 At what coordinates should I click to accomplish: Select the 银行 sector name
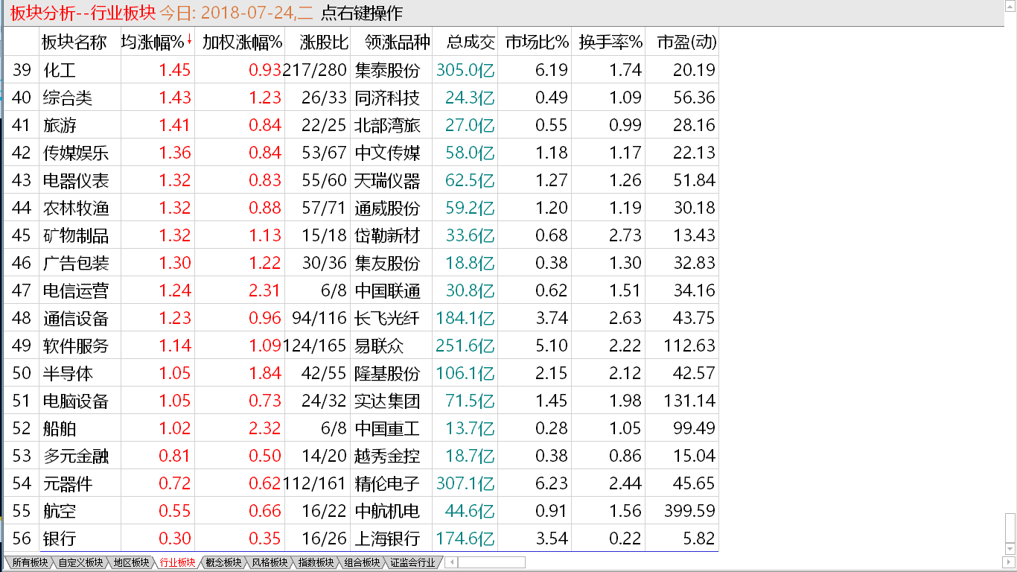pos(60,538)
